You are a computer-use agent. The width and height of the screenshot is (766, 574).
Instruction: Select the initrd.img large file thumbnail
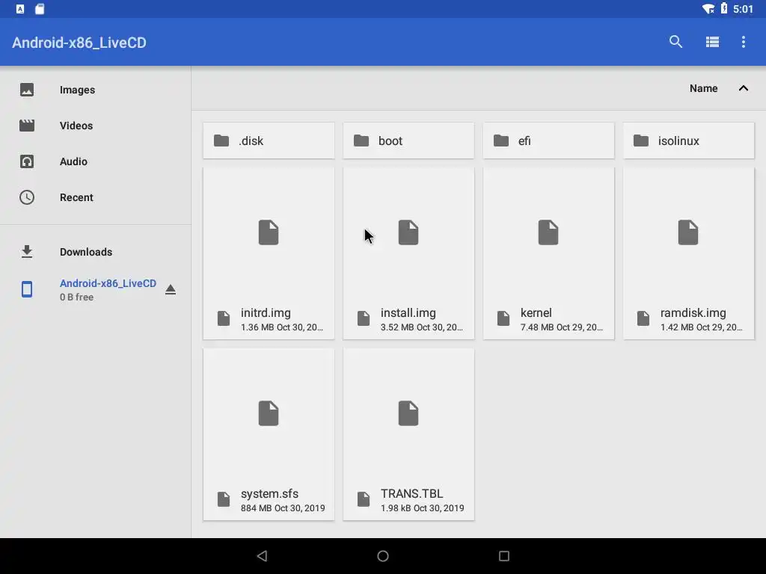coord(269,232)
